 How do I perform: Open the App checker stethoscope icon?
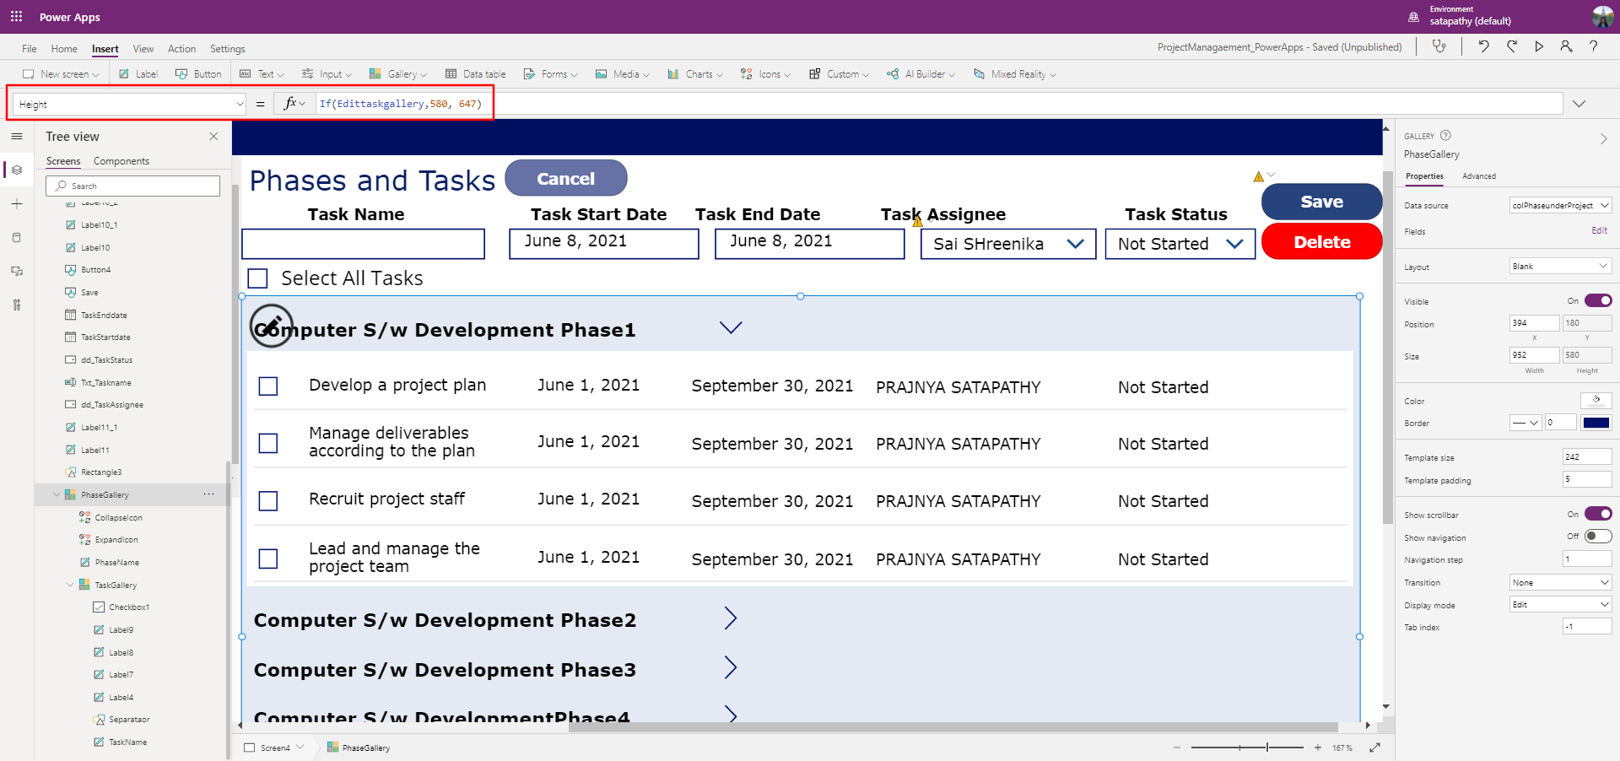pos(1439,46)
